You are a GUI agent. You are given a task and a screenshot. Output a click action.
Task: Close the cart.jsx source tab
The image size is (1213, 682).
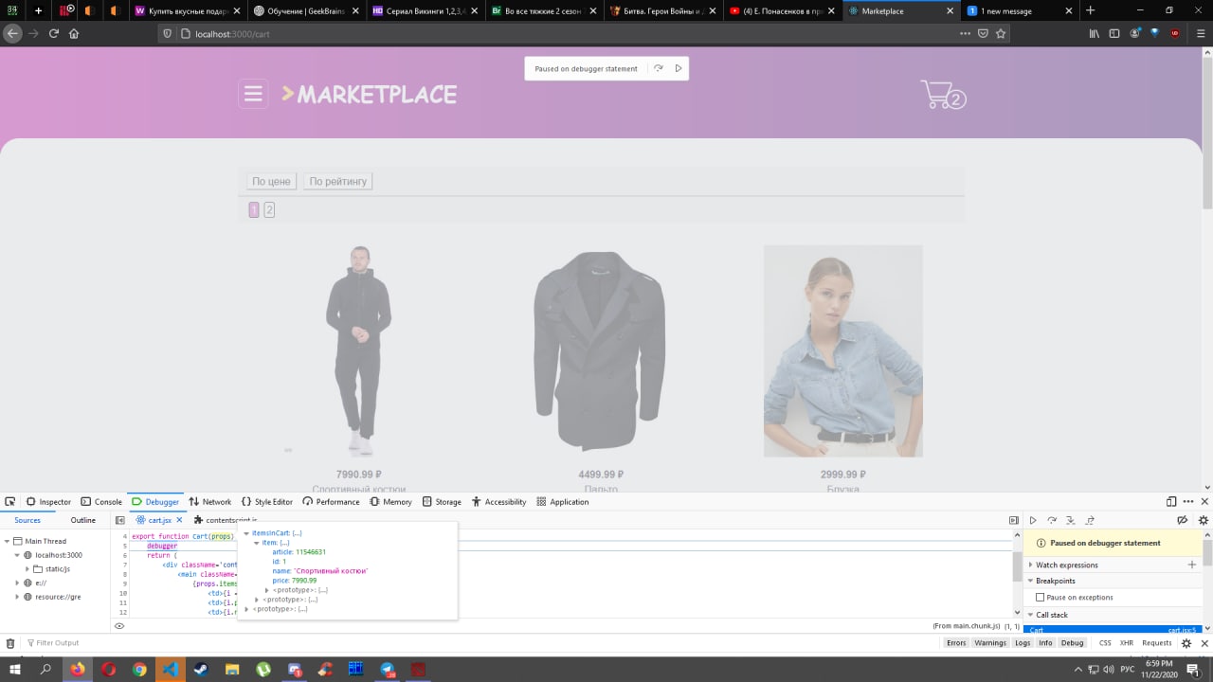coord(179,520)
